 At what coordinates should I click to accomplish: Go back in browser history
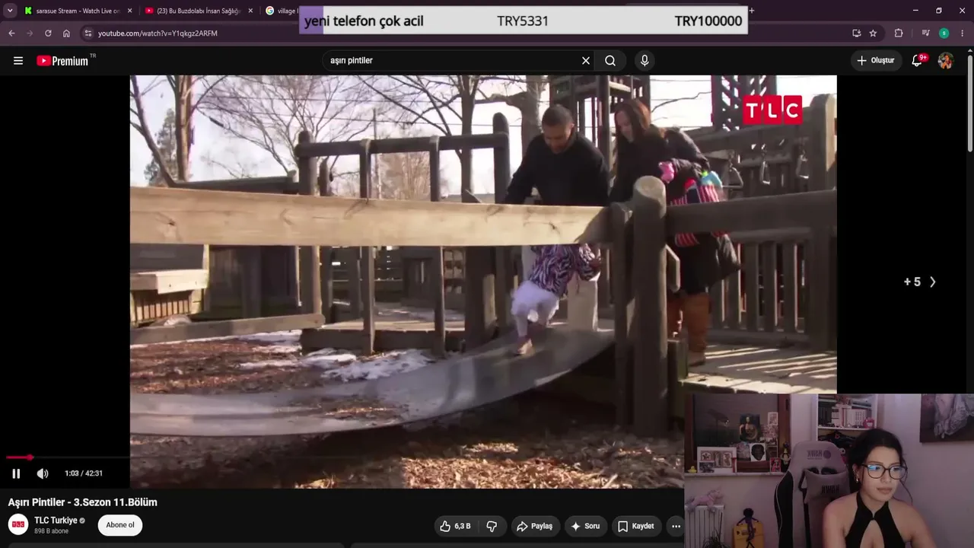coord(11,33)
